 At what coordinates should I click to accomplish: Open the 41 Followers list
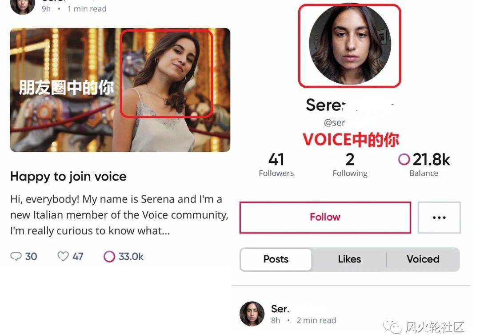(276, 165)
